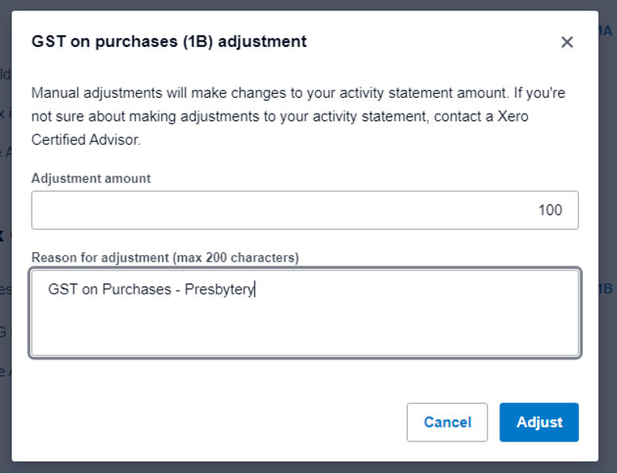The height and width of the screenshot is (474, 617).
Task: Click the "Reason for adjustment" field label
Action: (97, 257)
